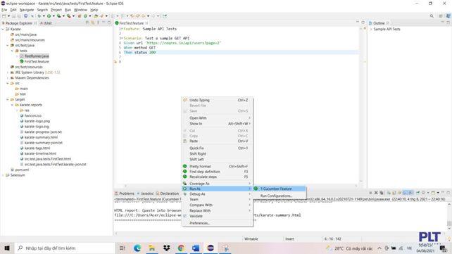Click Task View icon on taskbar
452x254 pixels.
click(x=123, y=248)
